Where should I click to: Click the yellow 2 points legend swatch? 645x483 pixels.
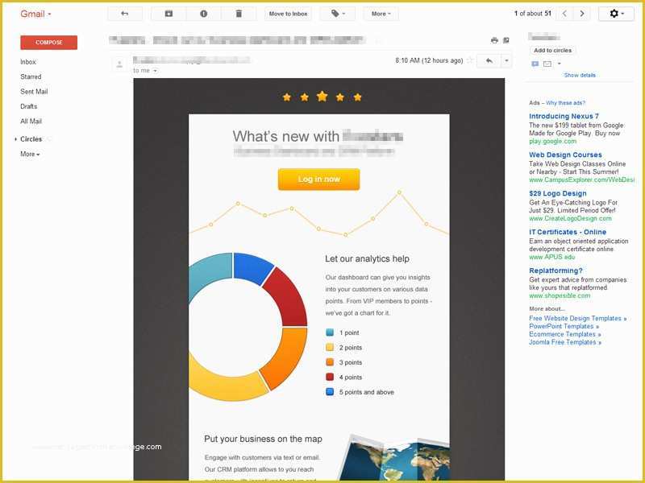tap(330, 347)
